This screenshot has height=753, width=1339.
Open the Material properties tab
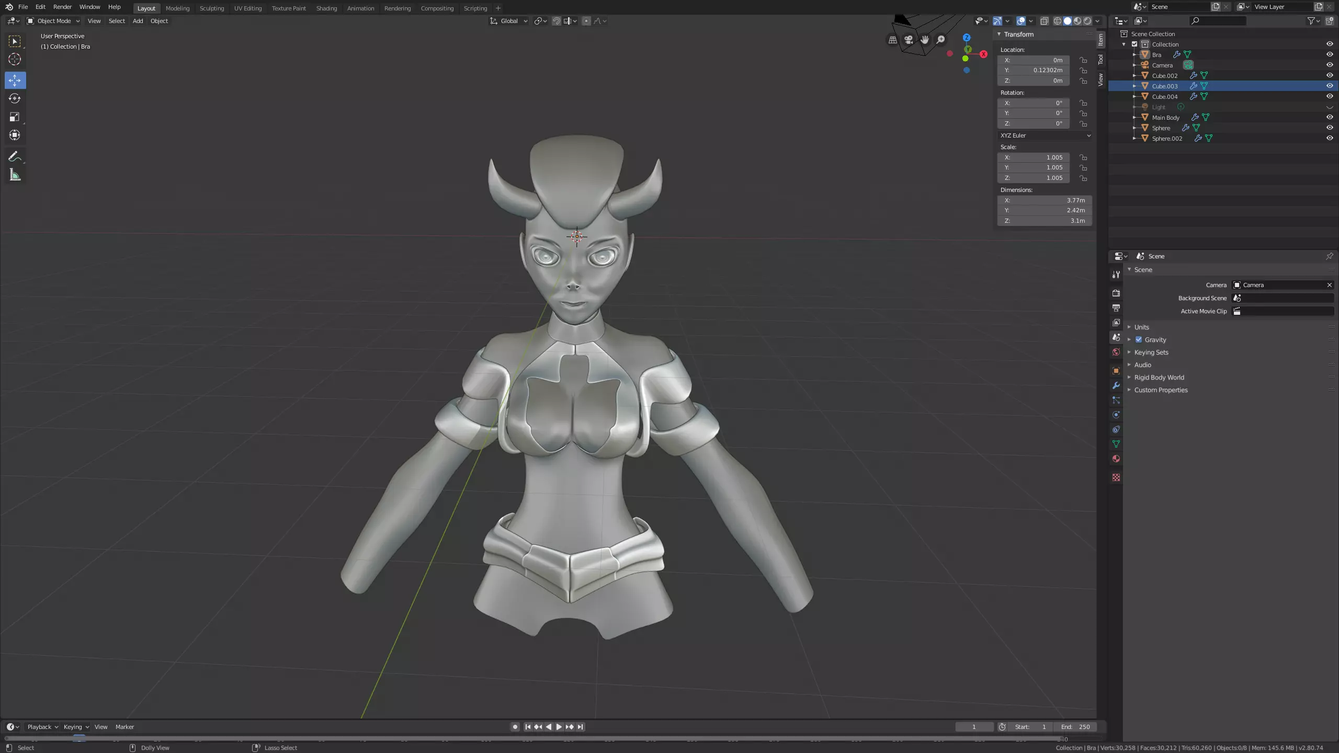click(1116, 459)
